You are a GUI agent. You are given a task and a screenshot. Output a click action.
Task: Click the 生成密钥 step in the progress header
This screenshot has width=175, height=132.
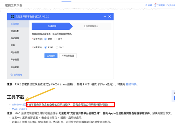click(52, 26)
